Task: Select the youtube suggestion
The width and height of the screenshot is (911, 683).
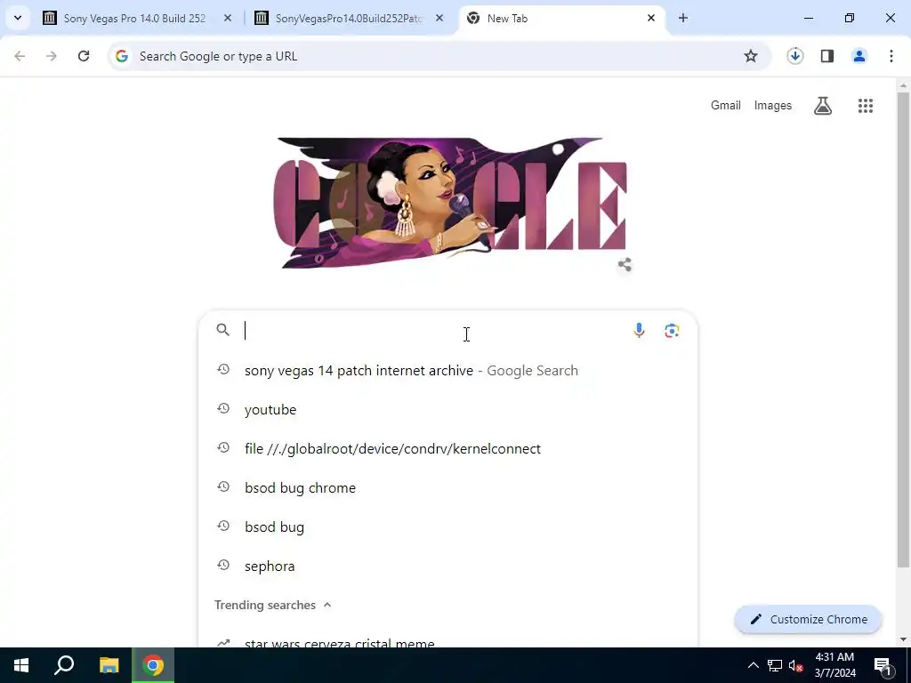Action: pyautogui.click(x=447, y=409)
